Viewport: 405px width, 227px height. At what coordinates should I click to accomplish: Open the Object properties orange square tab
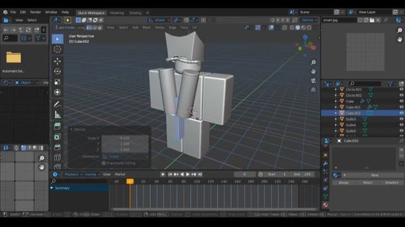(x=325, y=155)
